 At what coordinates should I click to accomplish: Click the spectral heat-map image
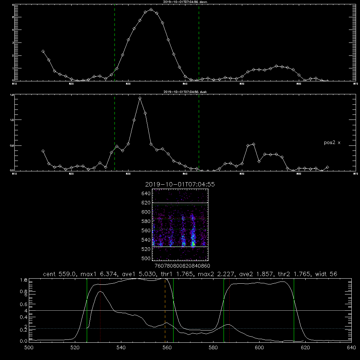[180, 225]
